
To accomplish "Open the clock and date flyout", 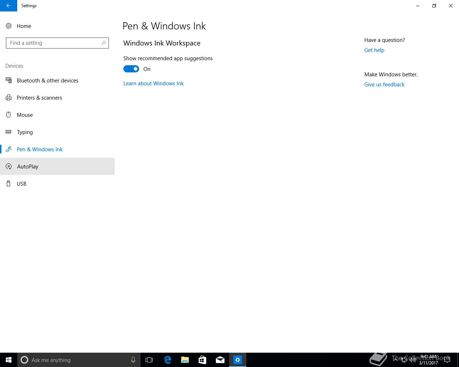I will 428,360.
